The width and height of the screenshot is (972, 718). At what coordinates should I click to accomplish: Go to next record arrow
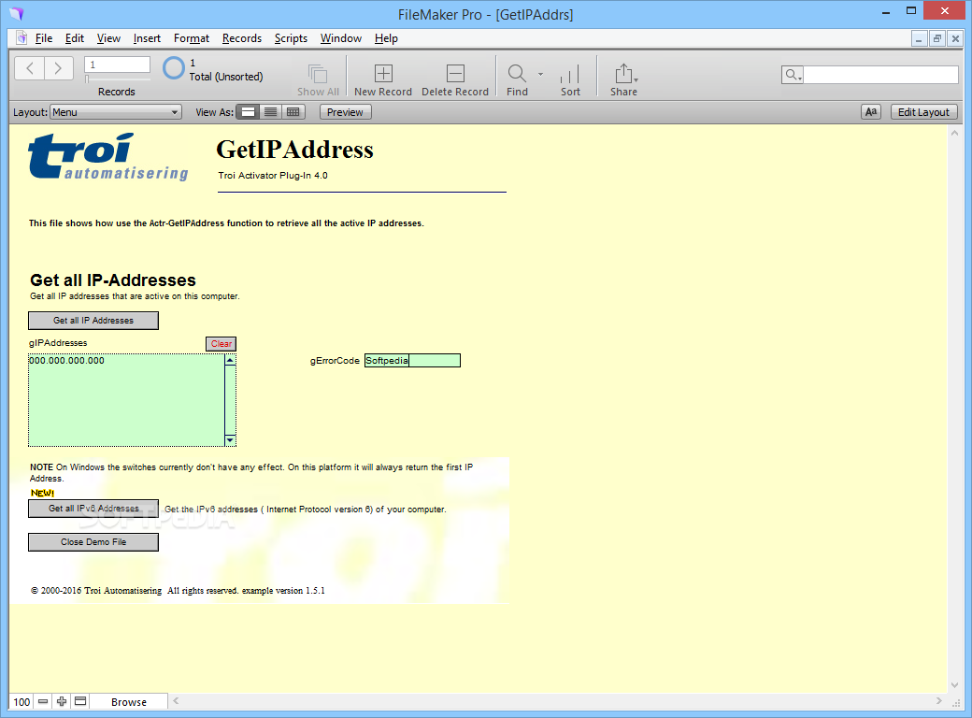pyautogui.click(x=58, y=68)
